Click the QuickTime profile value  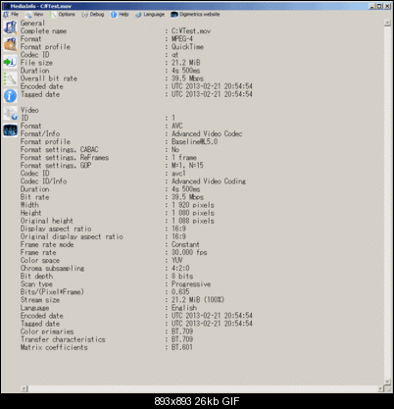187,47
